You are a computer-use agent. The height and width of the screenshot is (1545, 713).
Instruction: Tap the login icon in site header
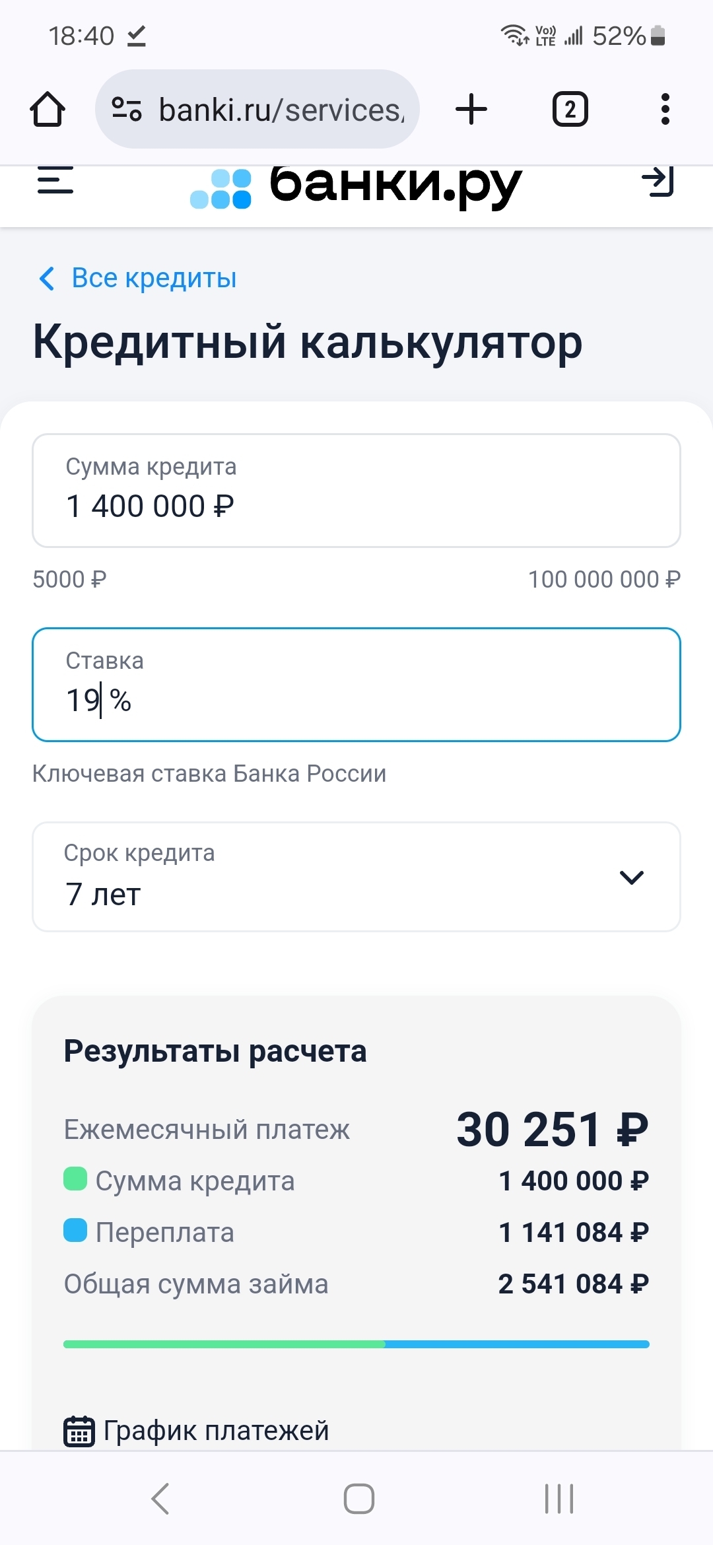658,181
